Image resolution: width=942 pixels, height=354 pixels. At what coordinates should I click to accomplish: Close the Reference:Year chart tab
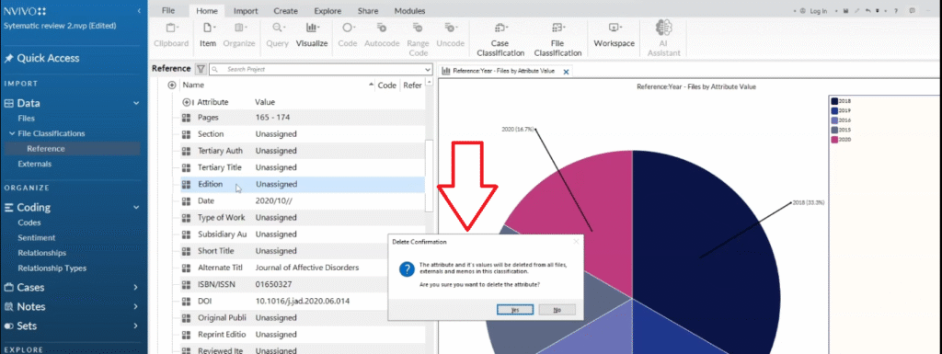click(566, 72)
